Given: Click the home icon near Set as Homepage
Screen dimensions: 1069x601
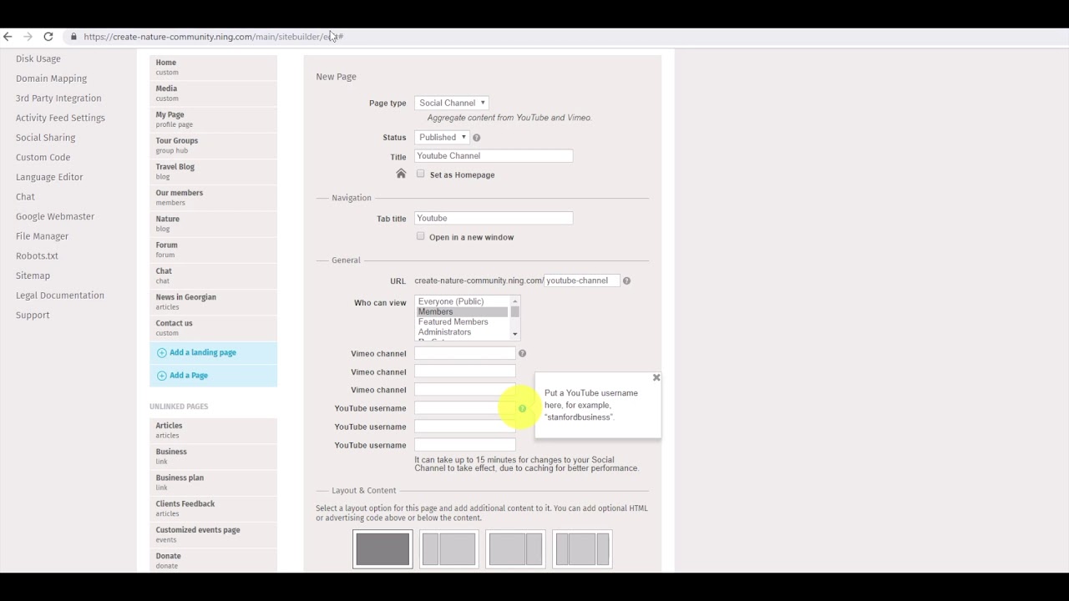Looking at the screenshot, I should point(401,174).
